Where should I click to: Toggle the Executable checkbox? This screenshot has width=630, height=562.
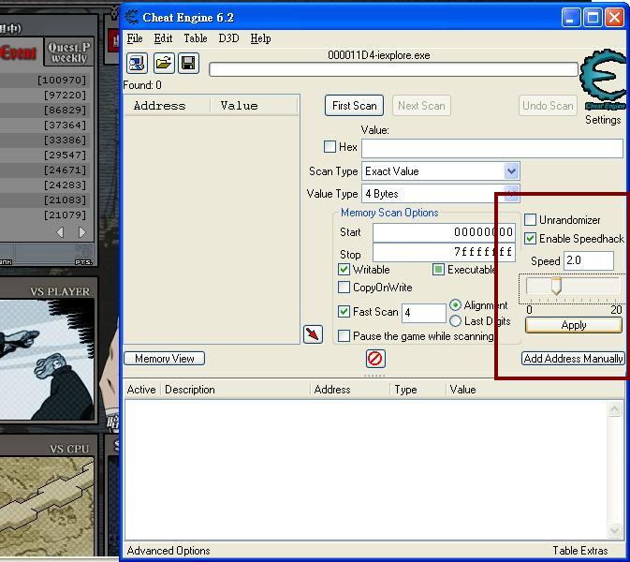coord(438,270)
